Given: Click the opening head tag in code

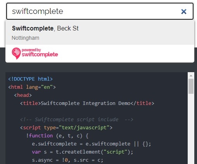Looking at the screenshot, I should pos(23,95).
